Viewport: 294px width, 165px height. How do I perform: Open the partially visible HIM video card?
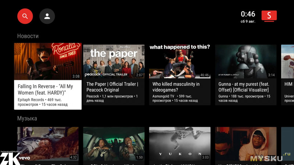pyautogui.click(x=288, y=75)
